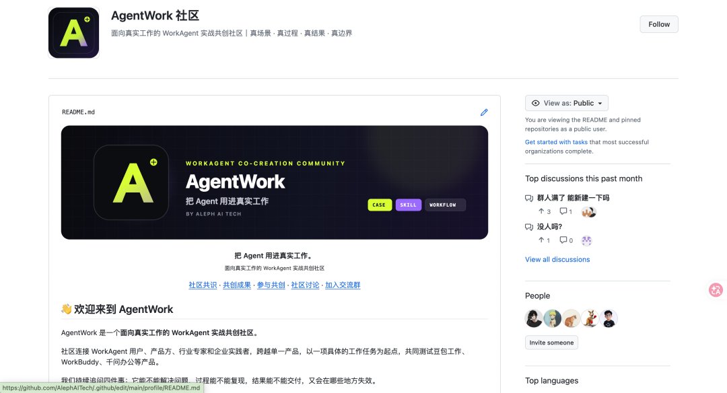Open comment count of "没人吗?" discussion

(566, 240)
